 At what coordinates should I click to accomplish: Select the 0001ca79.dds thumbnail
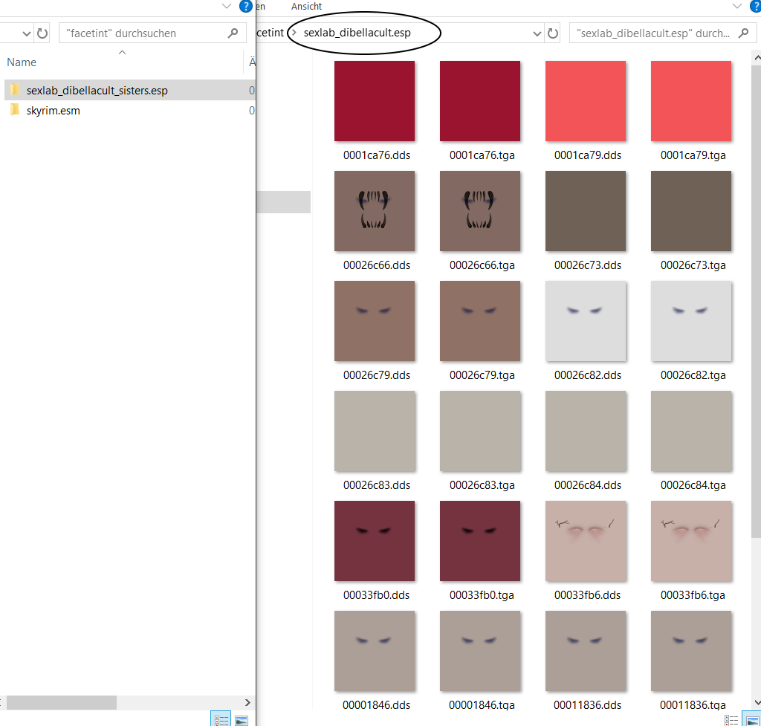click(586, 101)
